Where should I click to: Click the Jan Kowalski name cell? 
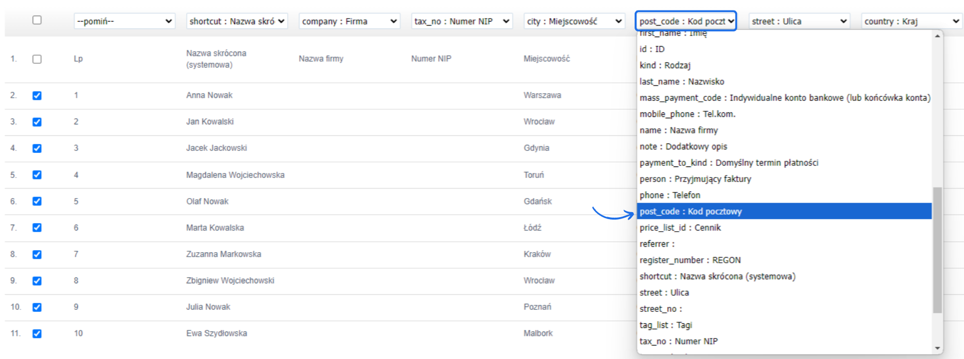210,121
